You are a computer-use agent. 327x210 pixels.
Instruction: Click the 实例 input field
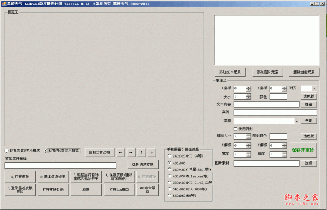click(275, 112)
